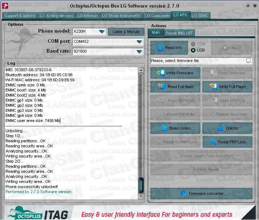Close the Octoplus window
Viewport: 259px width, 220px height.
pyautogui.click(x=255, y=6)
